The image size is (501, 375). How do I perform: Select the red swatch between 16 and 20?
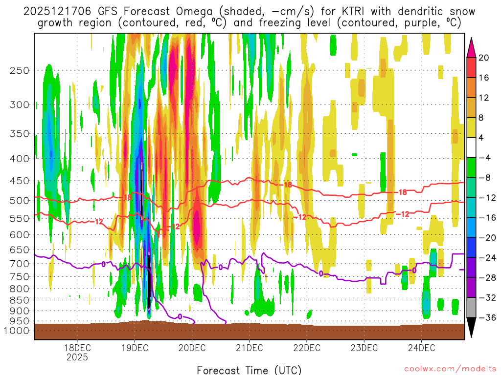(x=472, y=68)
